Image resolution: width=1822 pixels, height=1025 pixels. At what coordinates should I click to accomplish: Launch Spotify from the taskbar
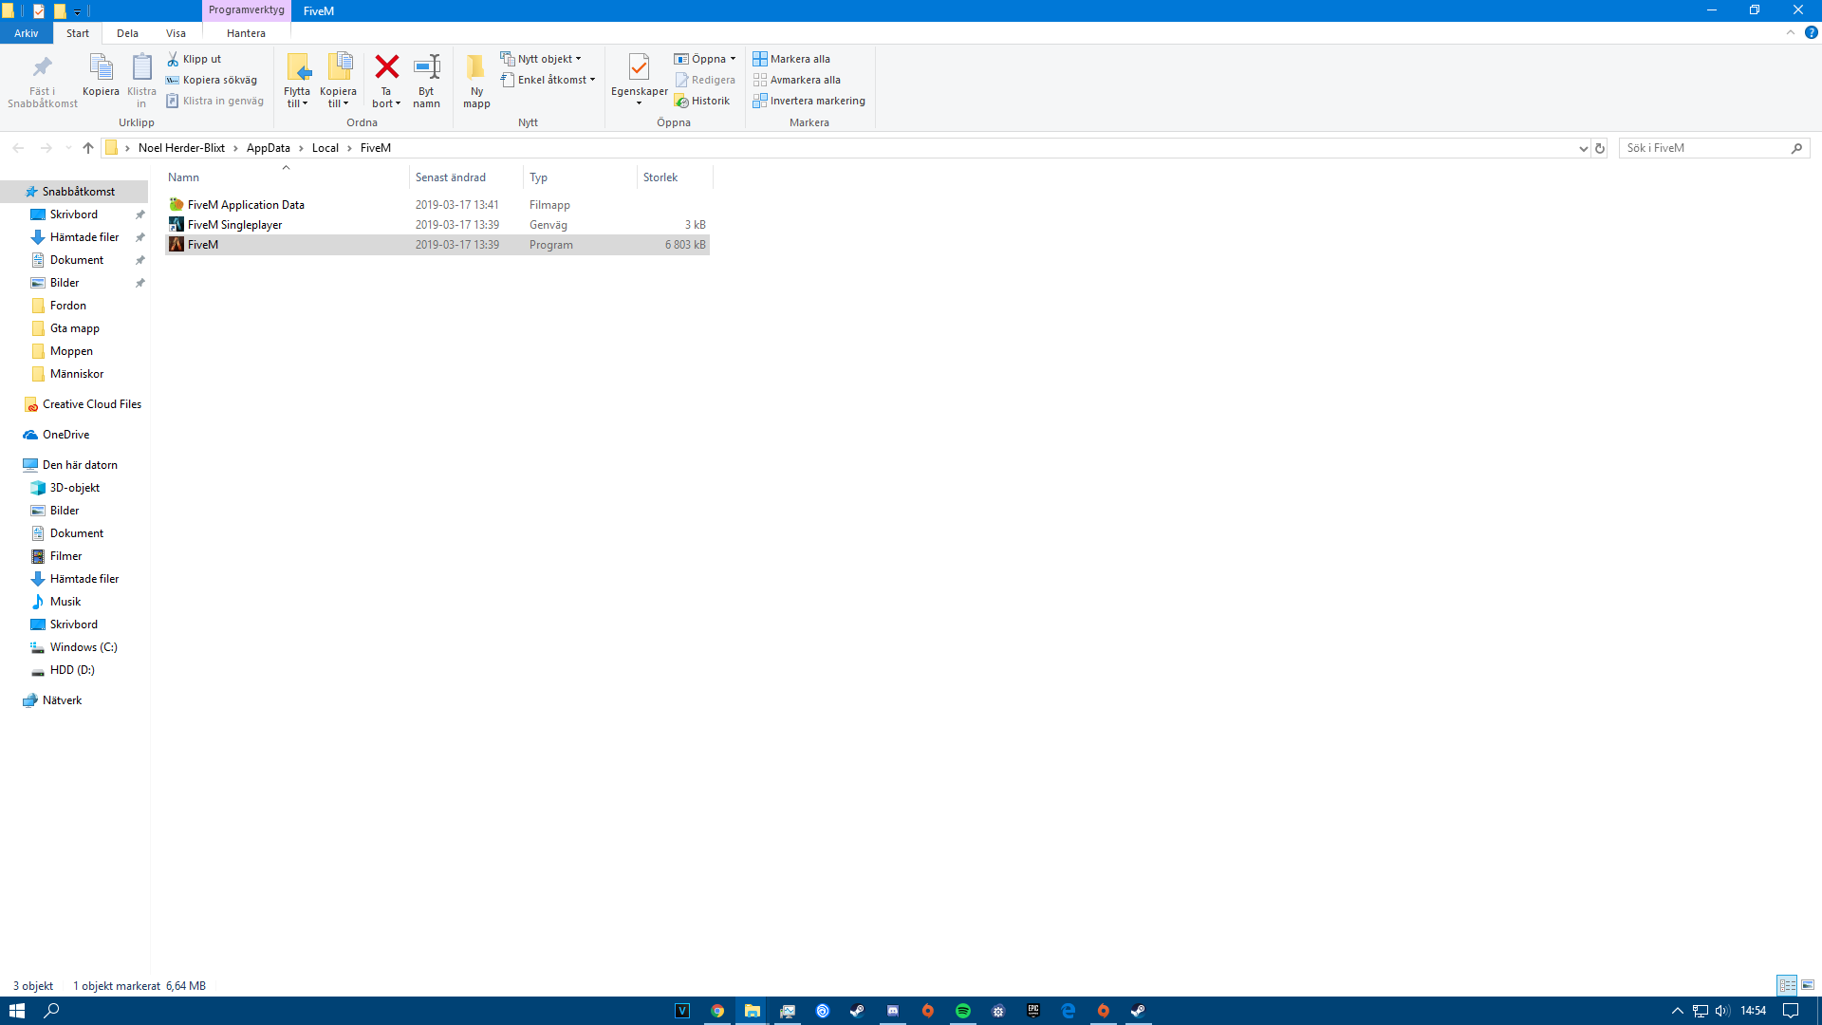point(964,1011)
